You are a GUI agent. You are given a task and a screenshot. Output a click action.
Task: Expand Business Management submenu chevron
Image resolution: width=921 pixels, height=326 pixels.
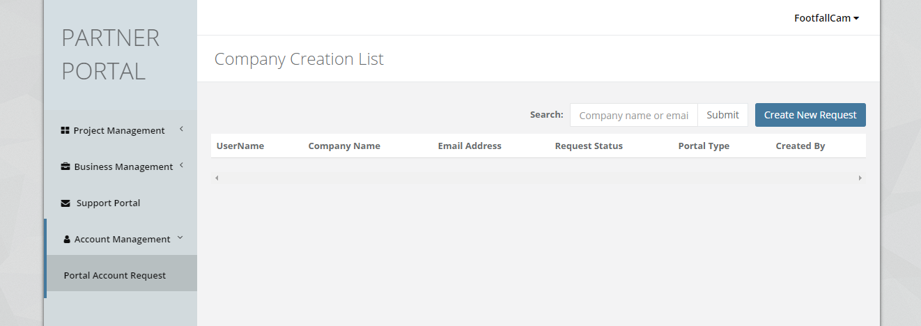[181, 165]
